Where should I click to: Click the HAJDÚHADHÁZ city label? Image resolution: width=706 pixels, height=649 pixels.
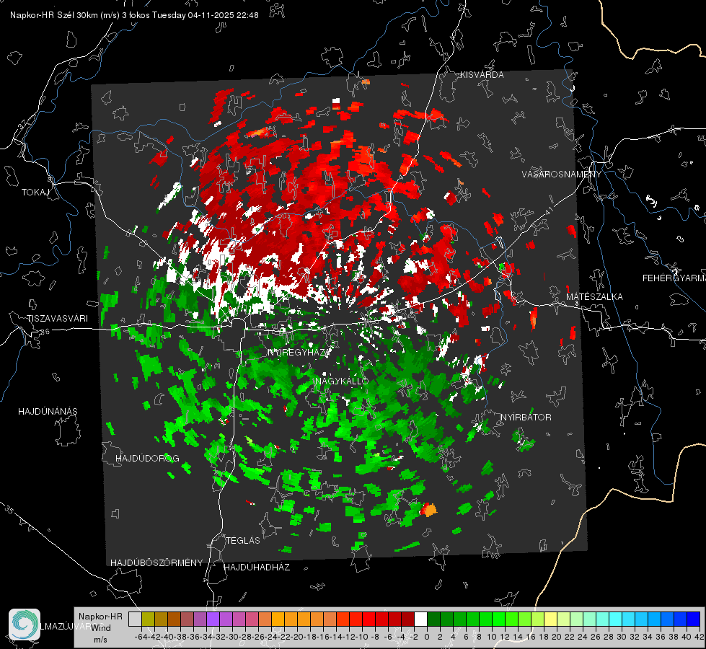[257, 567]
